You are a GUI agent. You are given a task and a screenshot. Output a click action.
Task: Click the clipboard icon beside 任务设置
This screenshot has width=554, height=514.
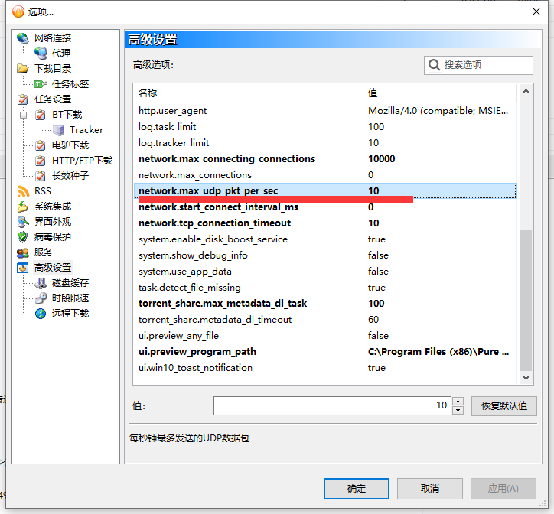point(23,99)
